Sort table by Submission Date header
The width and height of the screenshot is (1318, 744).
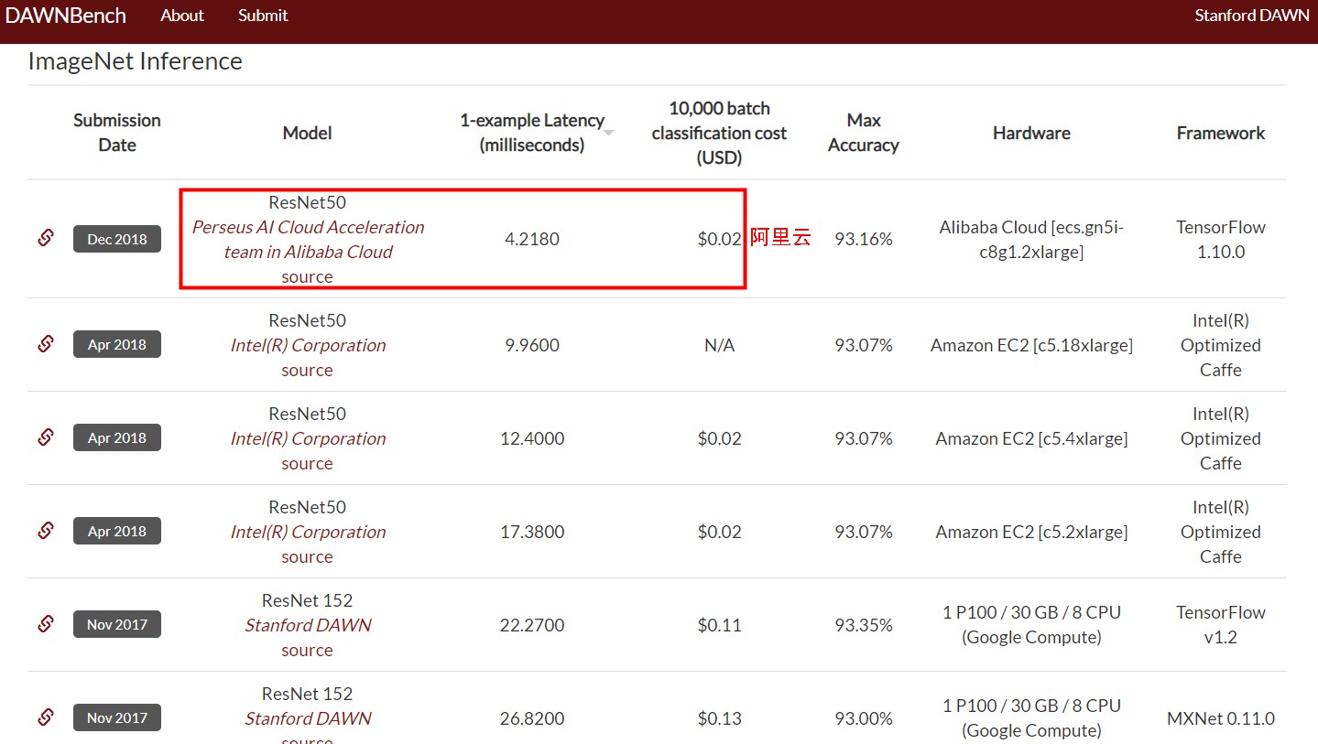117,133
